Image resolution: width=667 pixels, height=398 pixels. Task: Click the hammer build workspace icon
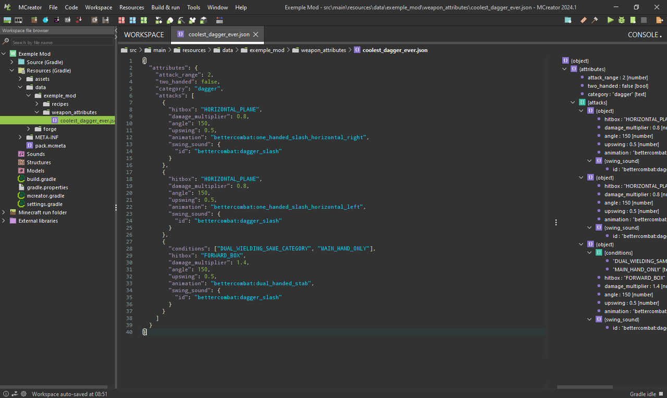click(x=595, y=20)
